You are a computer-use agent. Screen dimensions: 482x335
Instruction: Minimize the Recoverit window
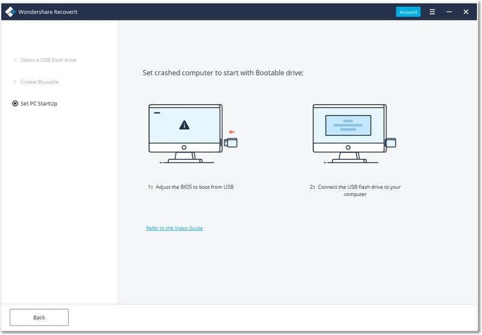(x=449, y=11)
